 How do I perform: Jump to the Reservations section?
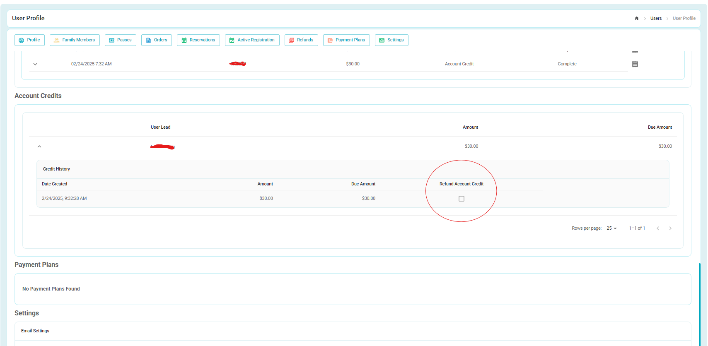tap(198, 40)
